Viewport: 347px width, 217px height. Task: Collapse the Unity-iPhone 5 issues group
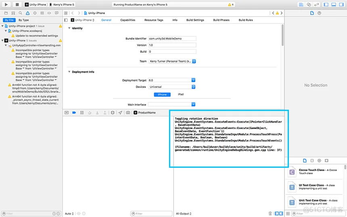point(2,40)
